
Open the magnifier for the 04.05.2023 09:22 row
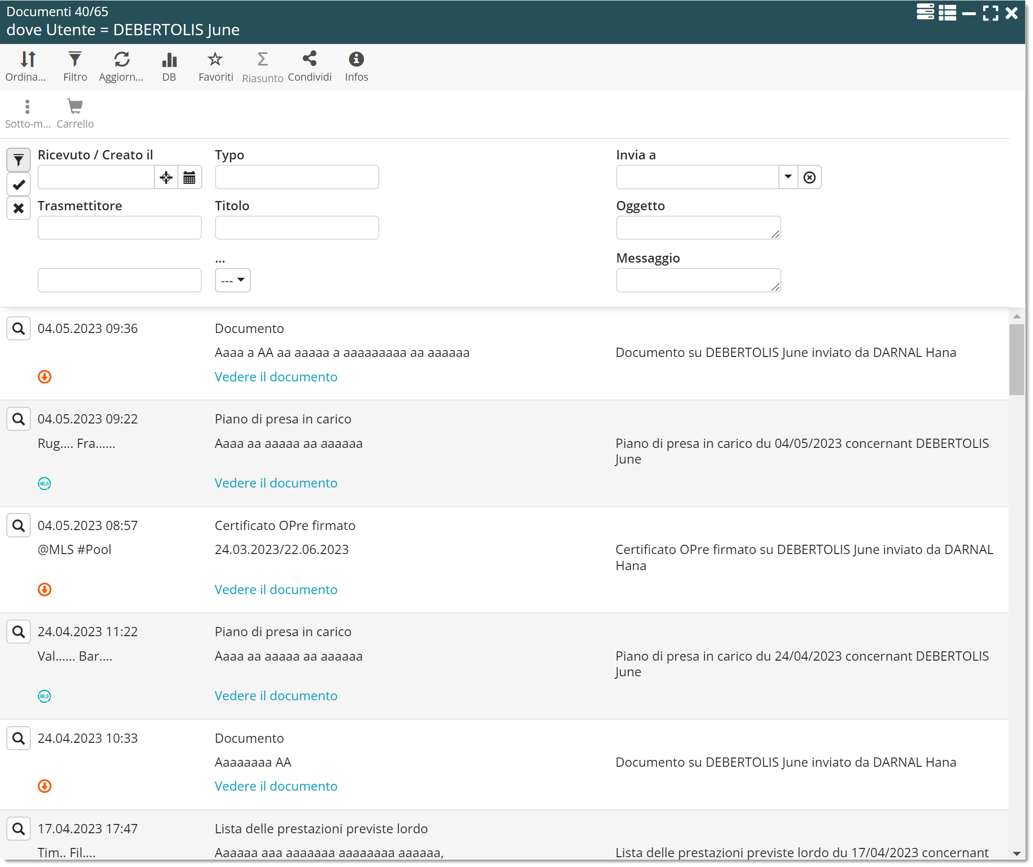19,419
